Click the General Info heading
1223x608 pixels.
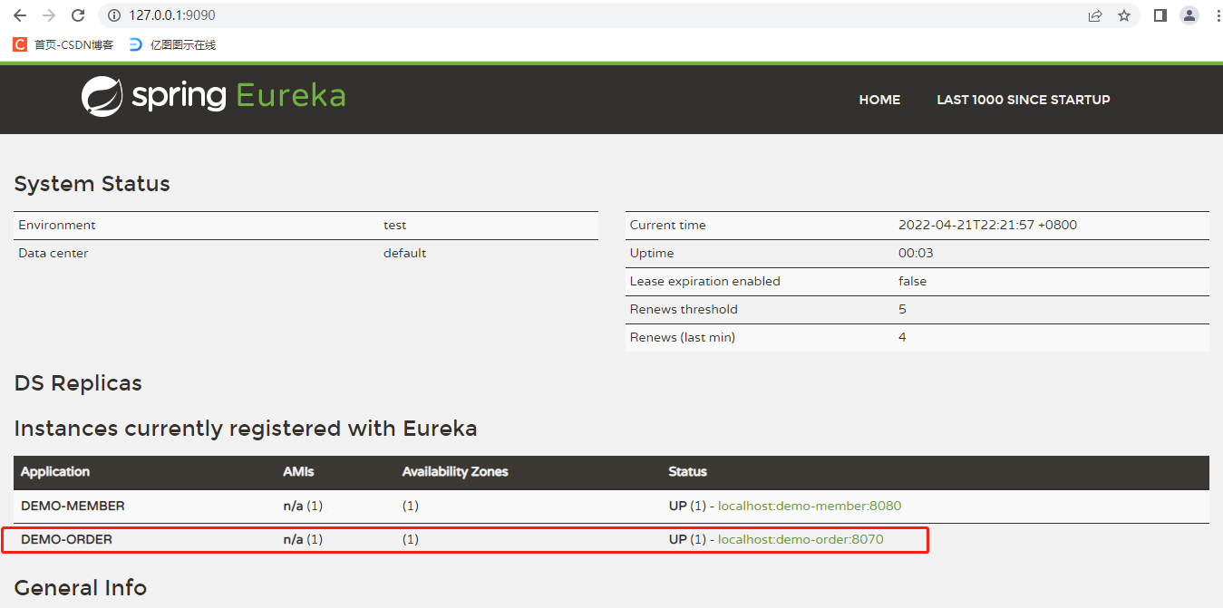(x=81, y=588)
